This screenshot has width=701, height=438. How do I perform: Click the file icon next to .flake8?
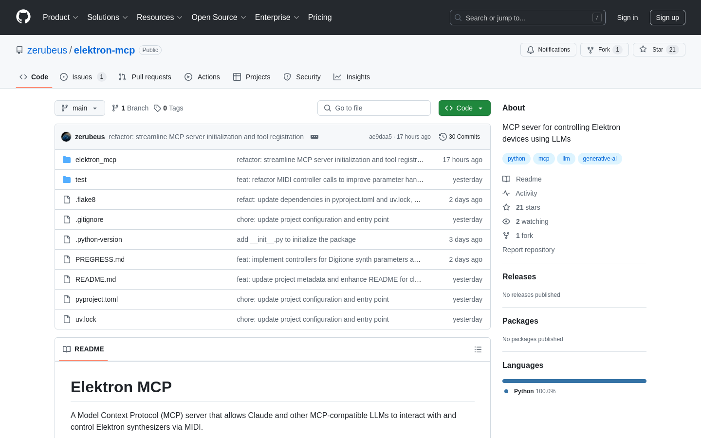point(67,200)
